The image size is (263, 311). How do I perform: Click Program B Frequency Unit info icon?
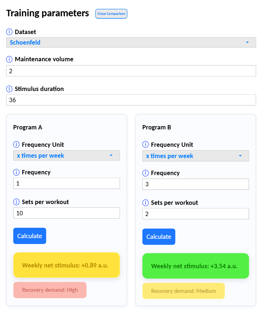(x=146, y=145)
